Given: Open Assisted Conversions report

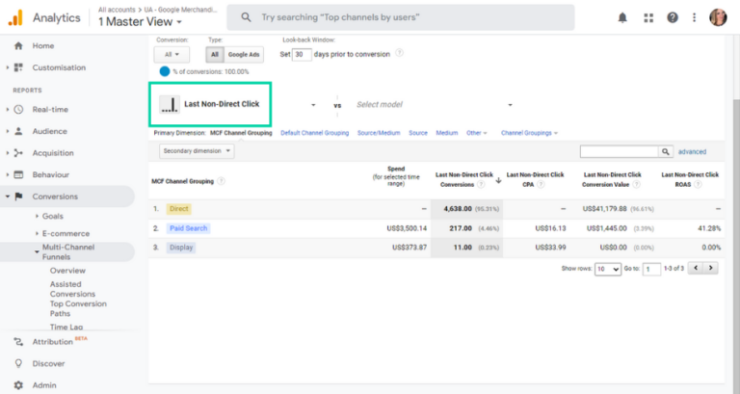Looking at the screenshot, I should (x=72, y=289).
